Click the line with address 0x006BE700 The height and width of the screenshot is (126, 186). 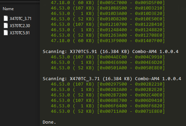(108, 101)
